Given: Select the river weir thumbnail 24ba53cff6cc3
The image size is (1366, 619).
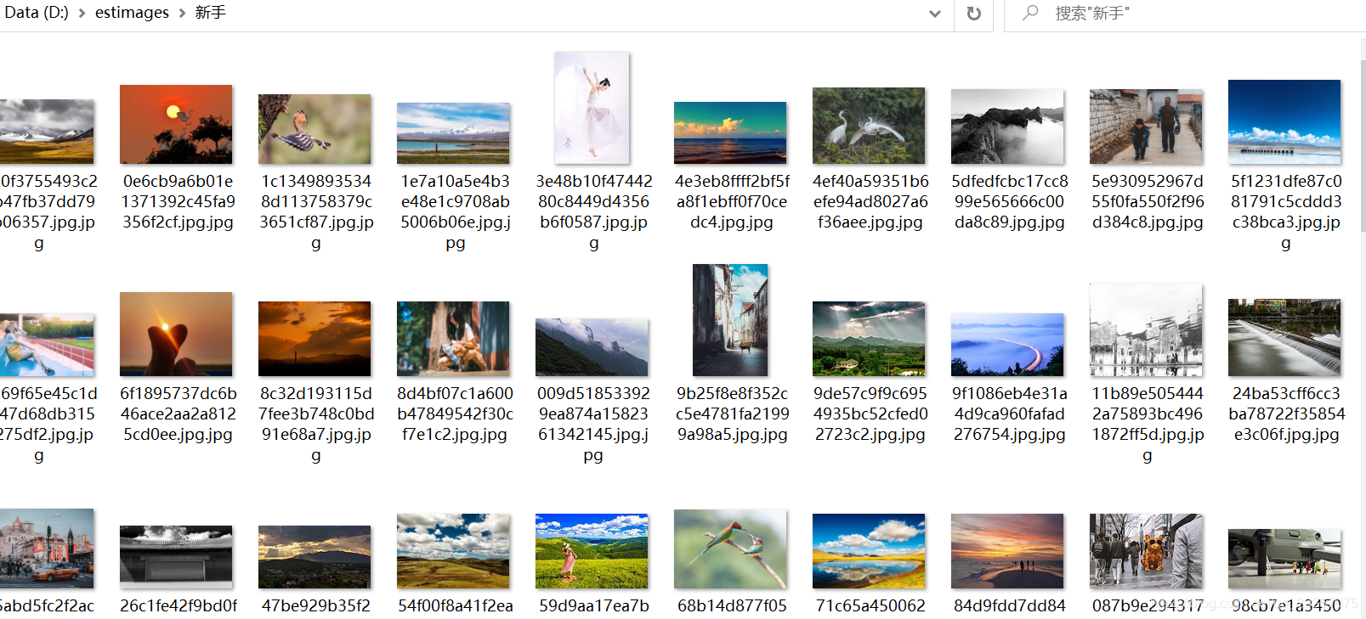Looking at the screenshot, I should (x=1284, y=337).
